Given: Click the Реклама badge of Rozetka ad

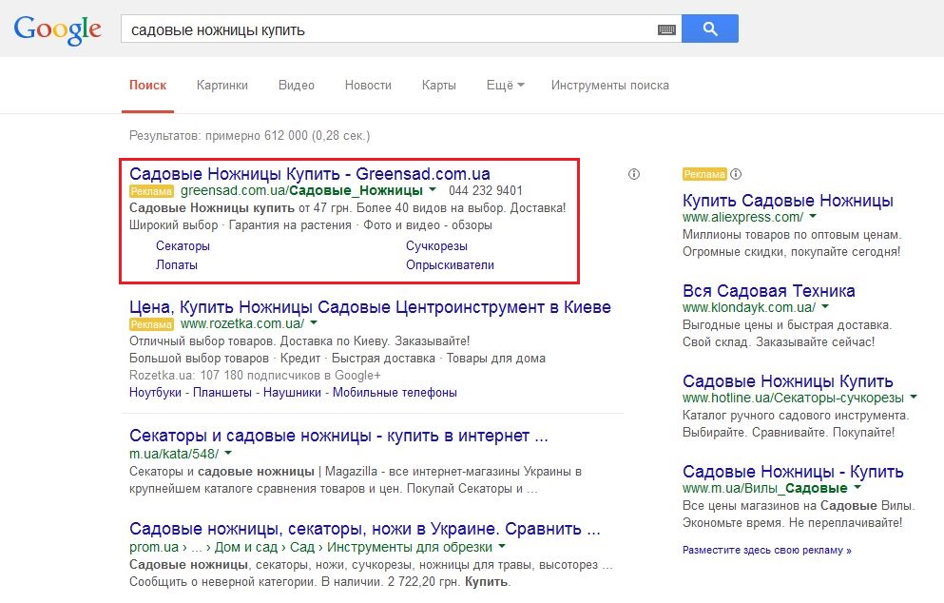Looking at the screenshot, I should pos(152,324).
